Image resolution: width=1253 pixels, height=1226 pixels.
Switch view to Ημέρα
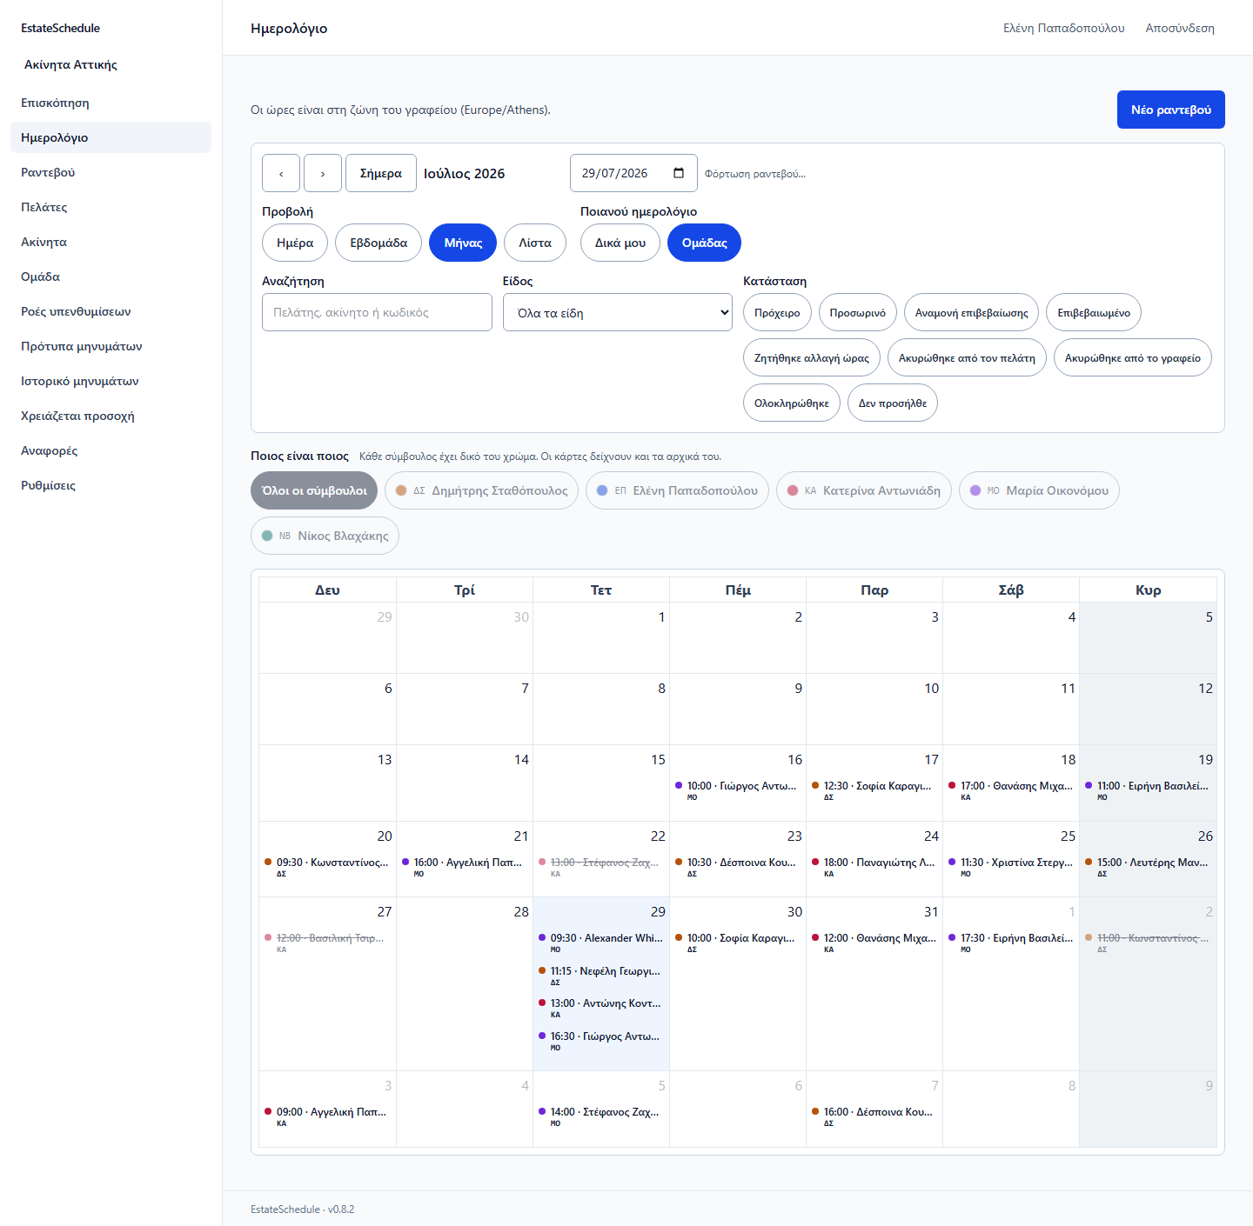(295, 243)
